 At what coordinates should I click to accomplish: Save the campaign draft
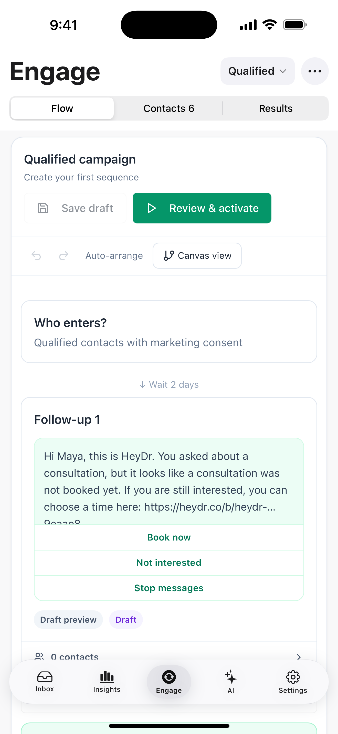click(75, 208)
